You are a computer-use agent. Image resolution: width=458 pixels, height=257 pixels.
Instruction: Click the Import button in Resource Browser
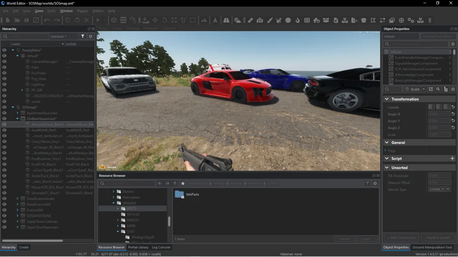[345, 239]
